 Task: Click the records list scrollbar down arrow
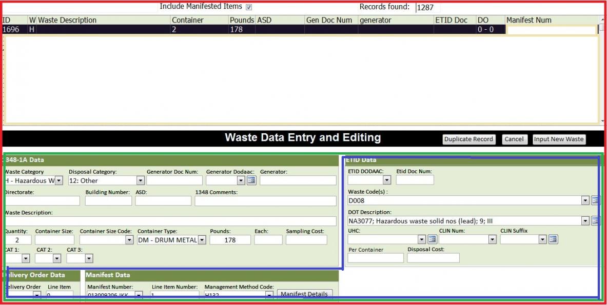click(x=602, y=121)
